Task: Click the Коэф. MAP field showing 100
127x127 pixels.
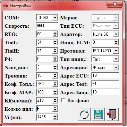Action: 44,92
